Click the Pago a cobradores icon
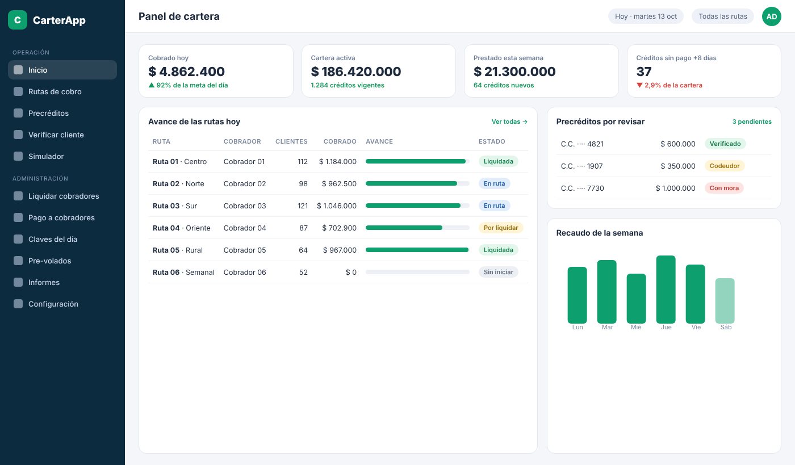The height and width of the screenshot is (465, 795). 18,217
